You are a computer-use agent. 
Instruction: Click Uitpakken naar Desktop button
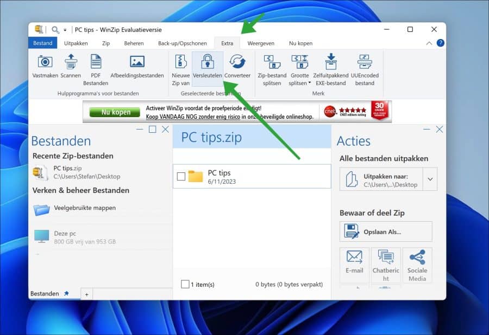[x=381, y=179]
